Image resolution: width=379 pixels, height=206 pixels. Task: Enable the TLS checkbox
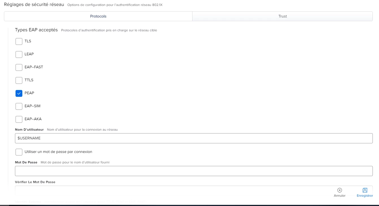pyautogui.click(x=19, y=41)
